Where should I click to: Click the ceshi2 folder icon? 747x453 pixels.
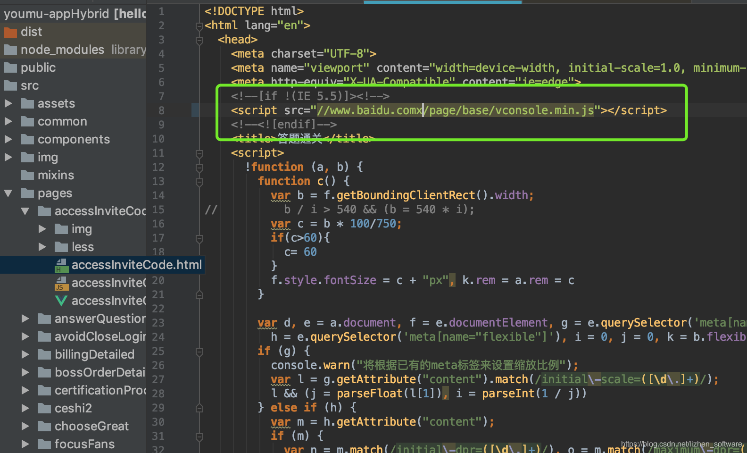tap(44, 409)
